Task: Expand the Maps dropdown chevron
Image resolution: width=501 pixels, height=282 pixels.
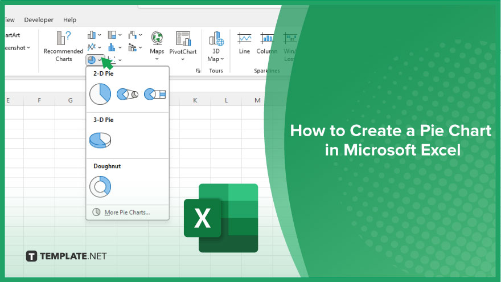Action: pyautogui.click(x=157, y=59)
